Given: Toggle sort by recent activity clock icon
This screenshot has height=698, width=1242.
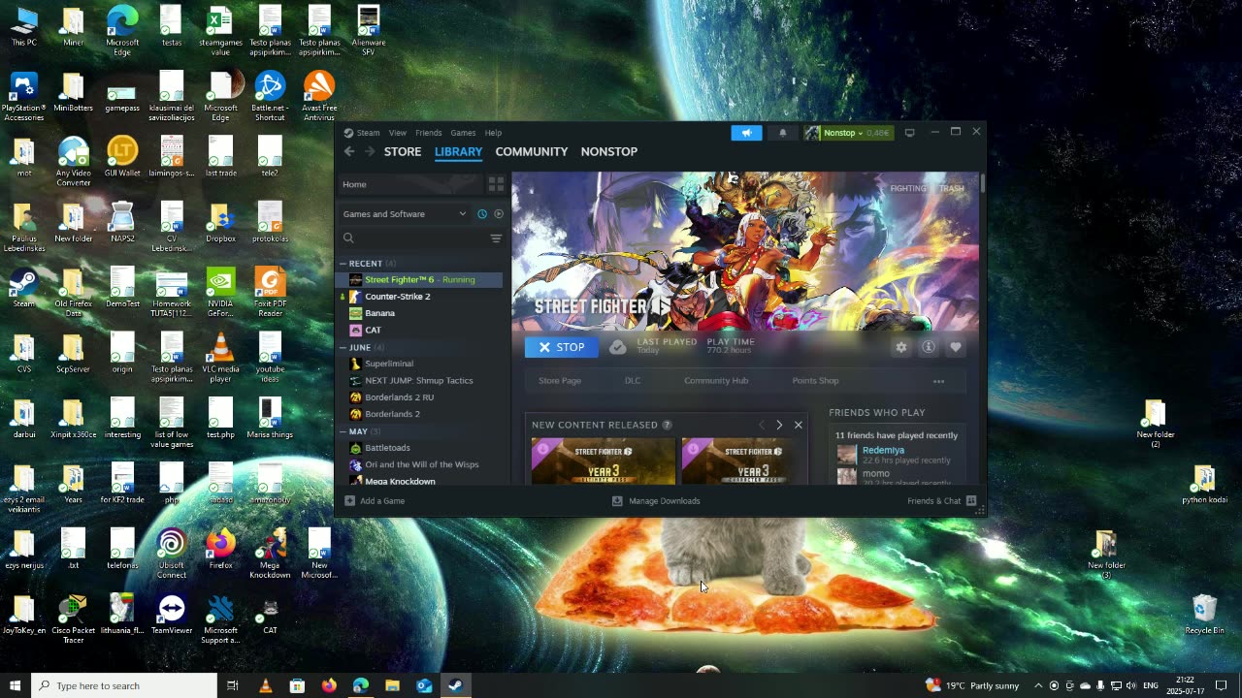Looking at the screenshot, I should [x=482, y=214].
